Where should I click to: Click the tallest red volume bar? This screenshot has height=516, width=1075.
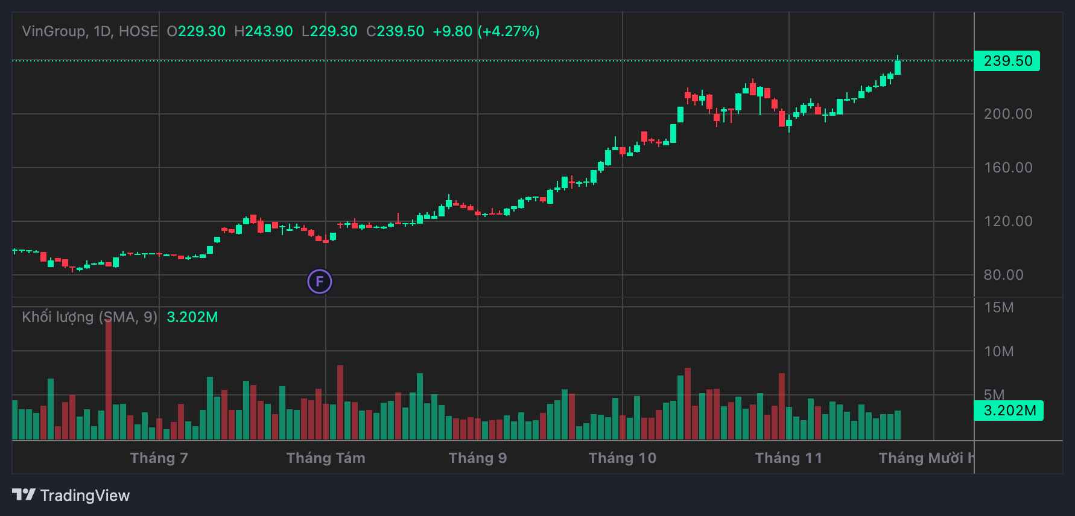[x=109, y=380]
